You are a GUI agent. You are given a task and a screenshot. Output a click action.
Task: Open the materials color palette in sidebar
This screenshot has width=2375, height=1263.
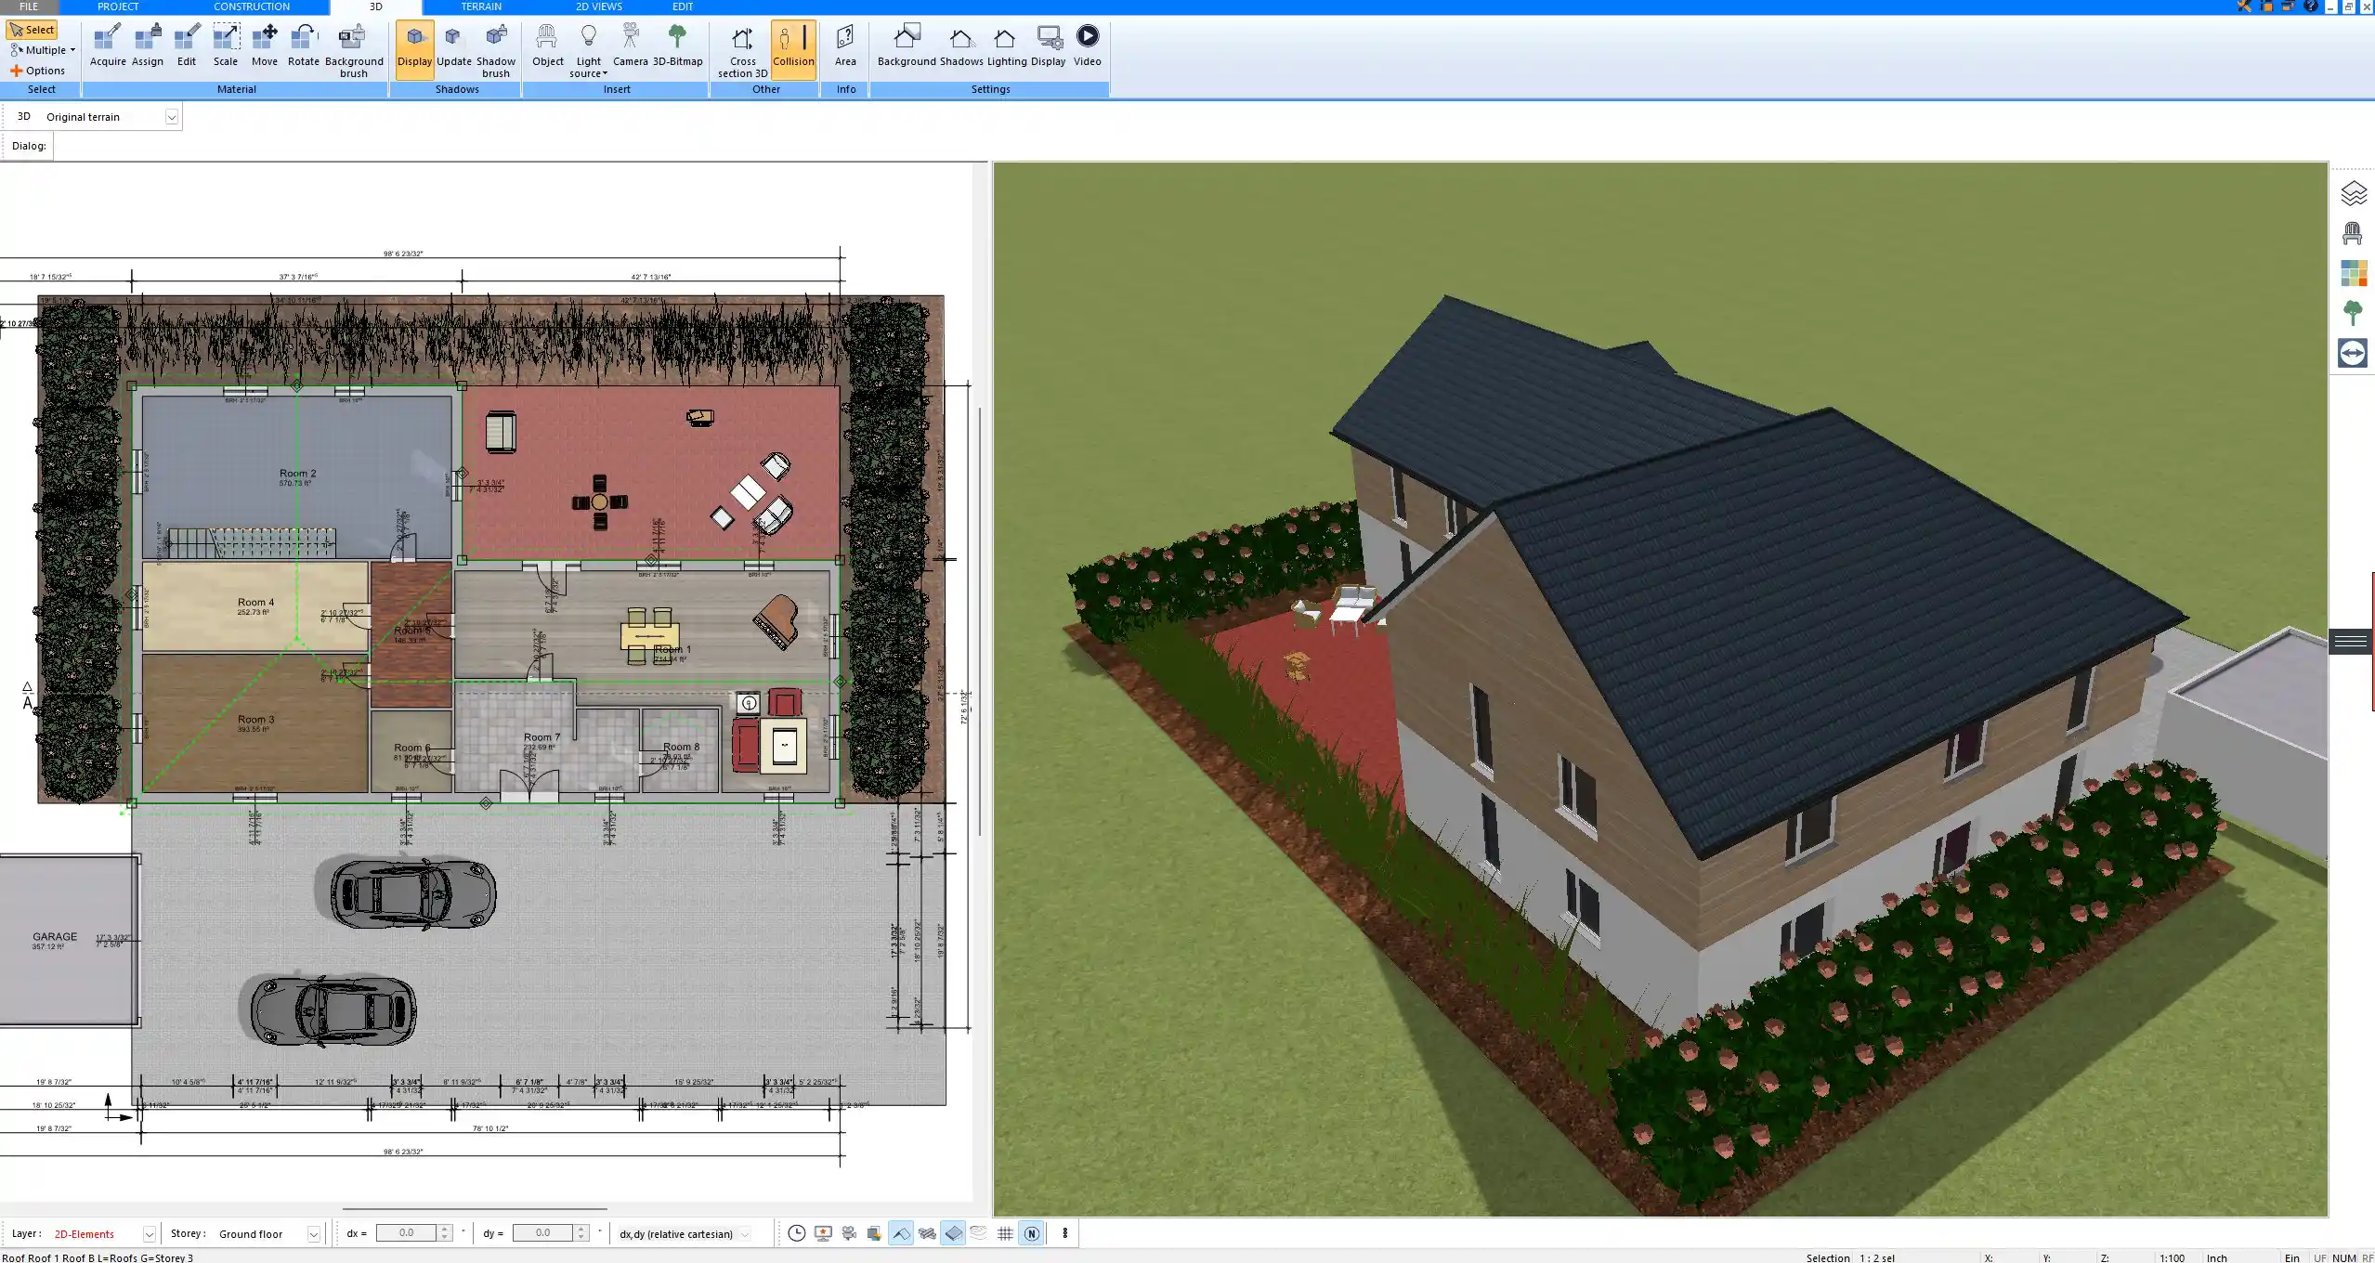click(2353, 273)
